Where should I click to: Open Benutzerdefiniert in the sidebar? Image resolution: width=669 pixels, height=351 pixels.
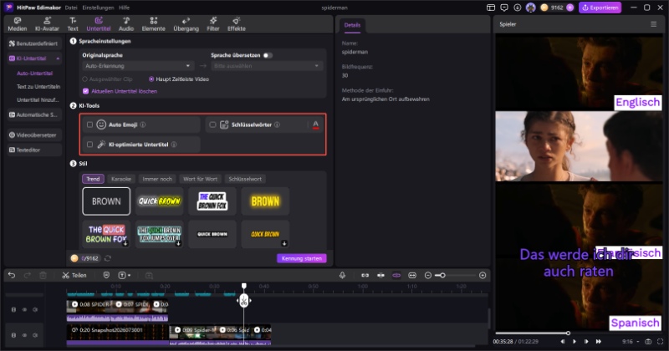point(34,43)
